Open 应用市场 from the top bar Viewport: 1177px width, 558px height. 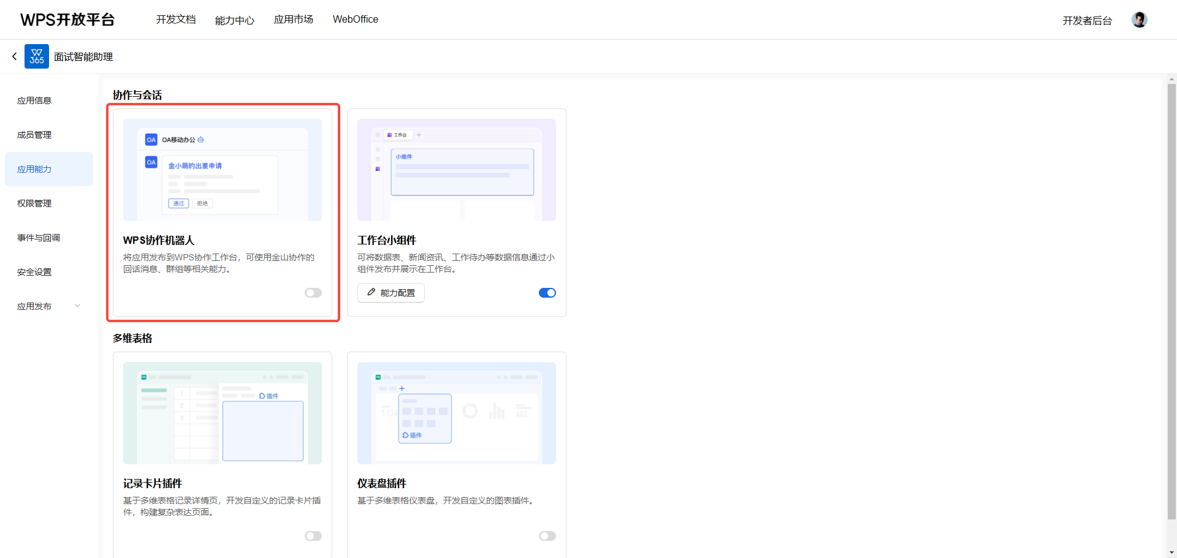[294, 20]
